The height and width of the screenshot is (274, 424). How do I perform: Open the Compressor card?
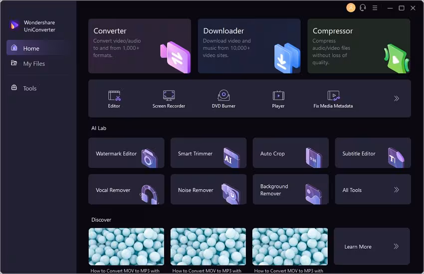[359, 46]
